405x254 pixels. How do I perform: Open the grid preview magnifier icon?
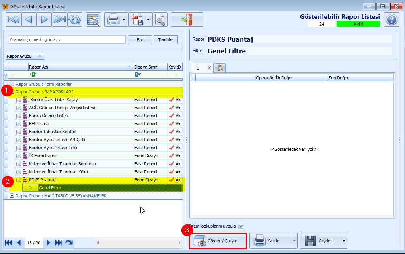pos(93,20)
